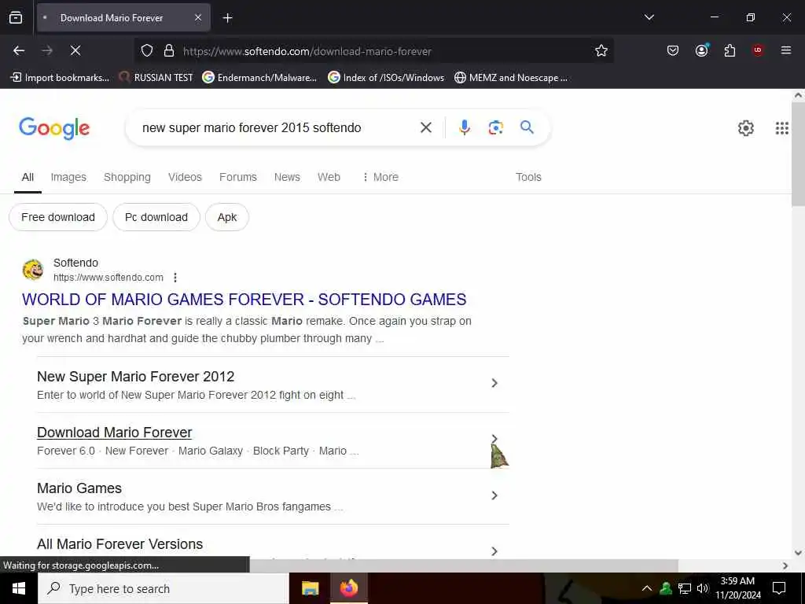Click the vertical page scrollbar thumb
The image size is (805, 604).
coord(799,153)
